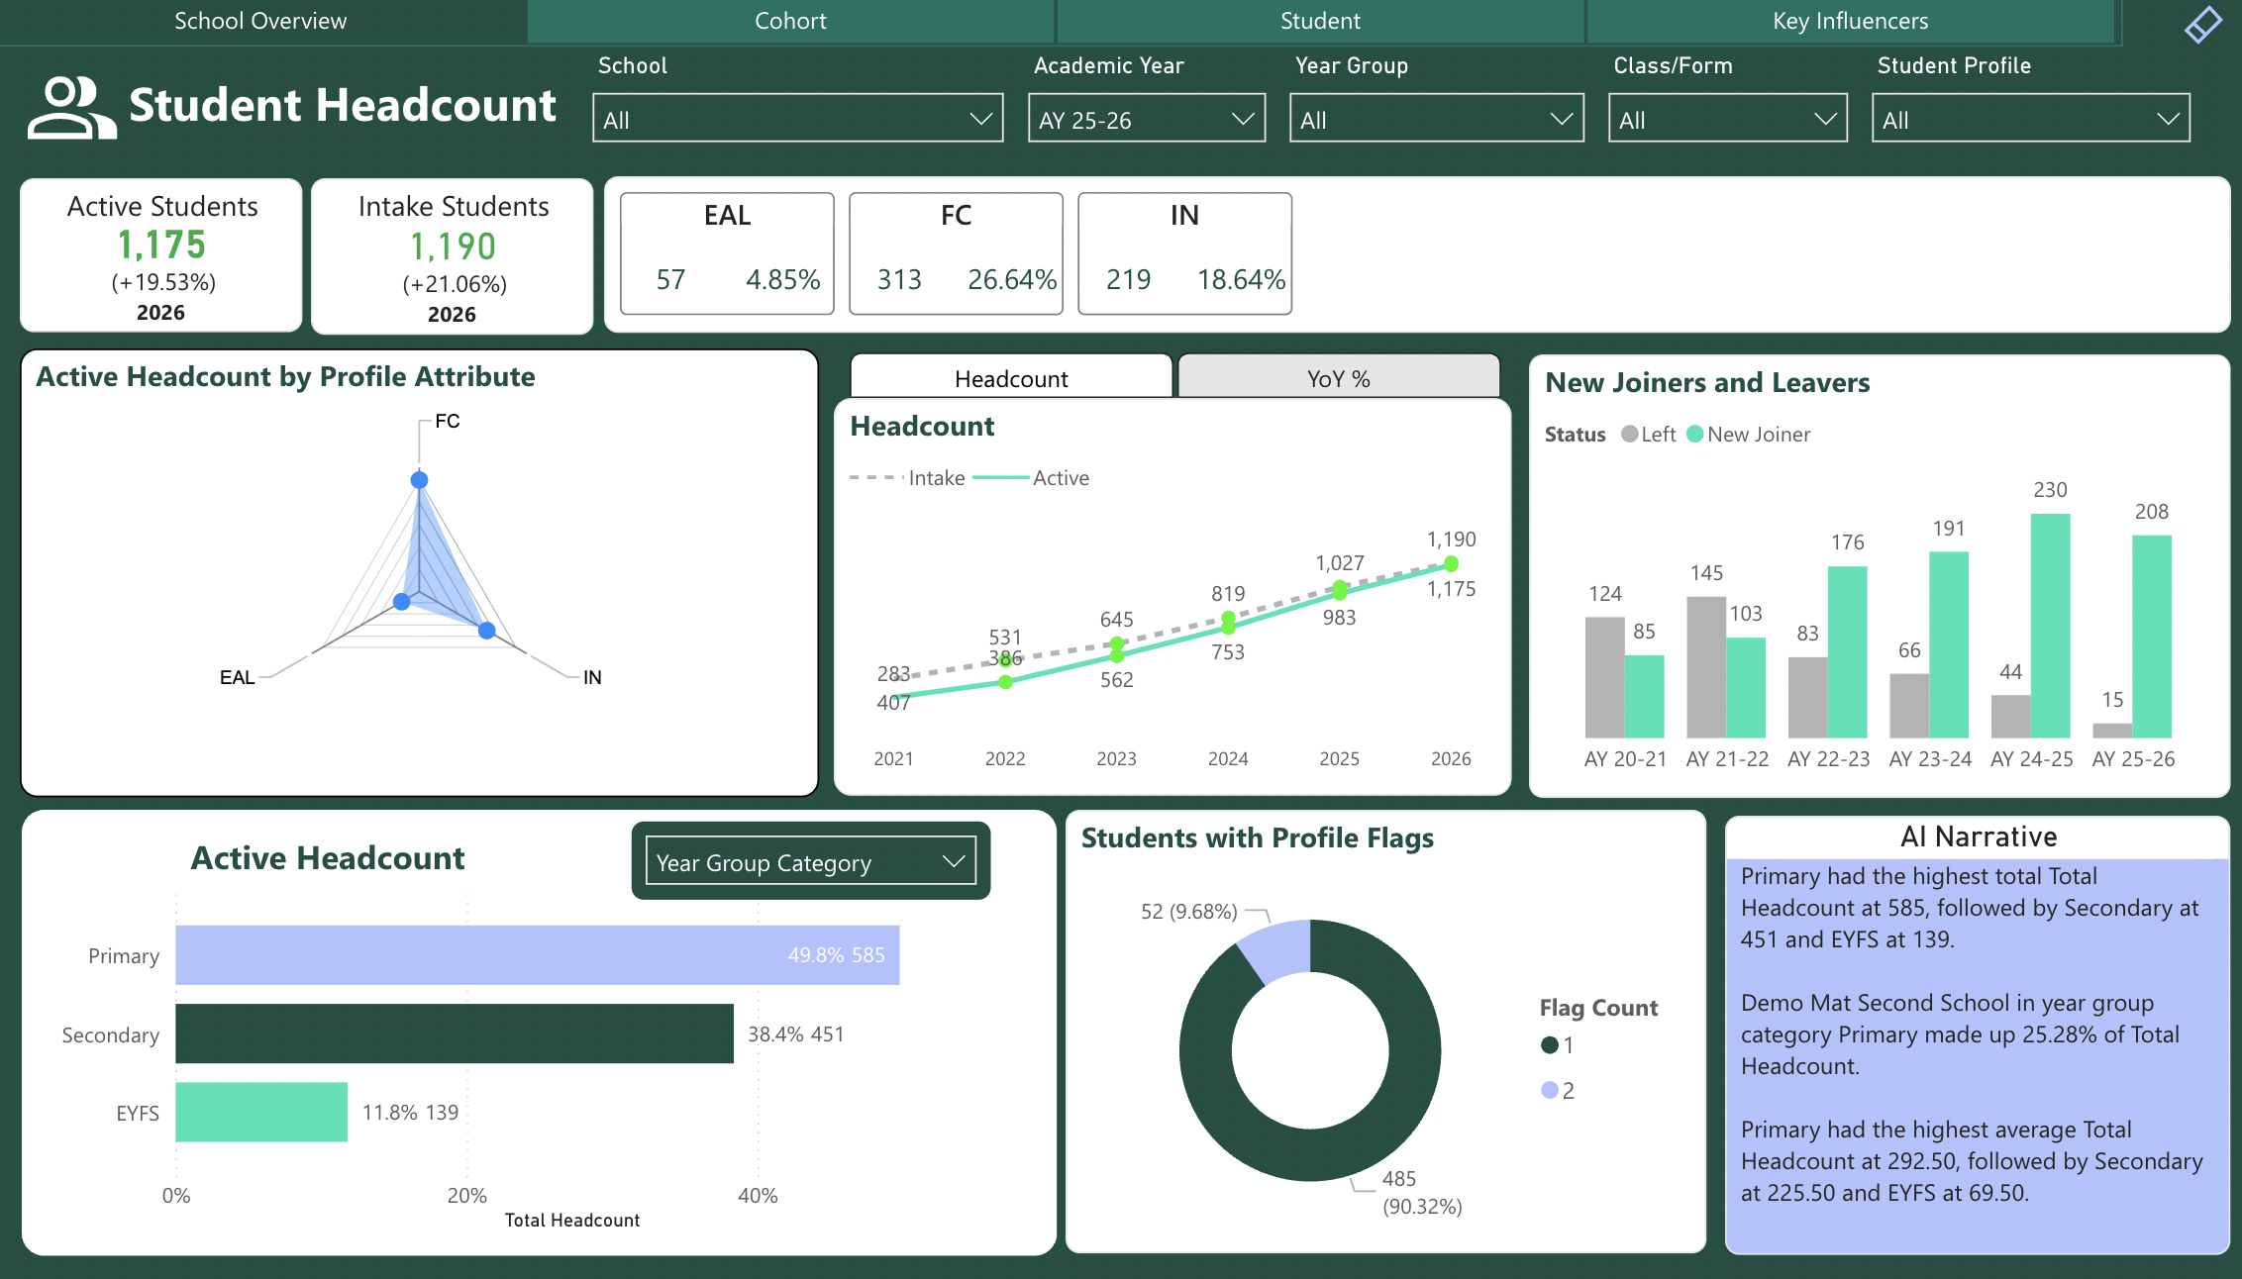The image size is (2242, 1279).
Task: Click the Primary bar in Active Headcount
Action: (537, 955)
